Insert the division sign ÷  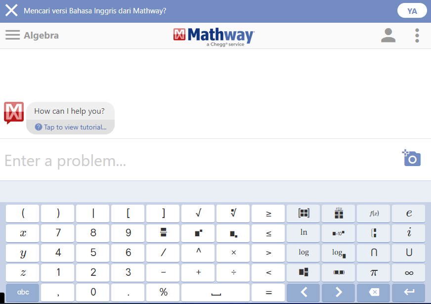click(233, 273)
